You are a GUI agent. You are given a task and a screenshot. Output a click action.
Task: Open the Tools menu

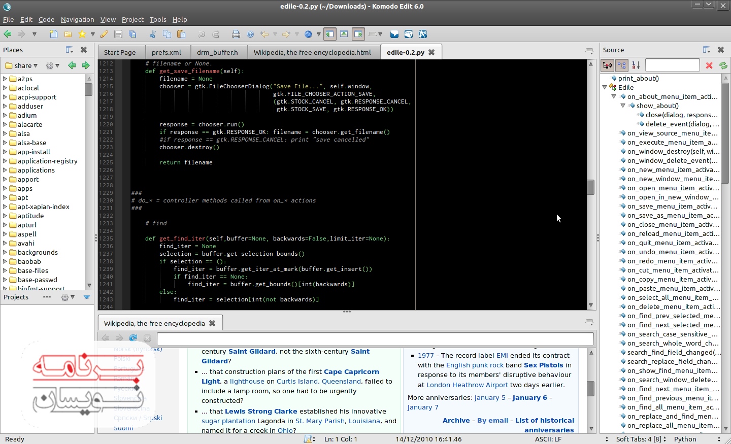[x=158, y=19]
